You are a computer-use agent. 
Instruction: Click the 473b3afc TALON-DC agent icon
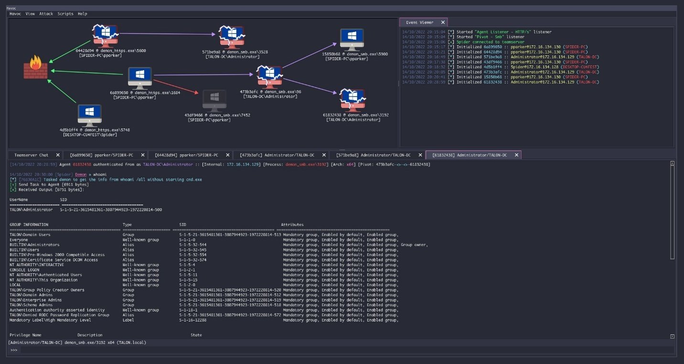tap(267, 76)
